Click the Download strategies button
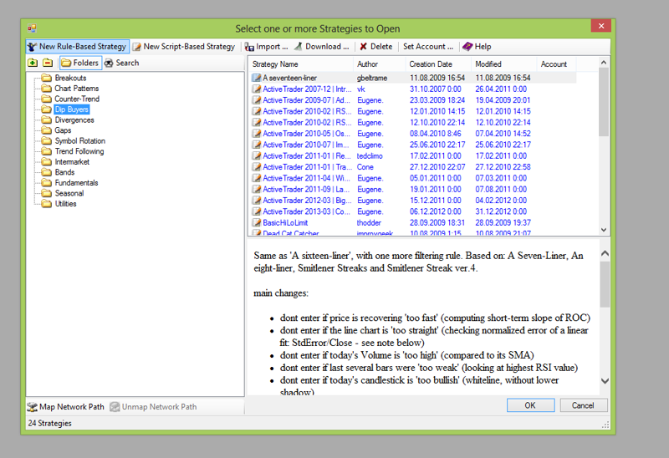Viewport: 669px width, 458px height. (x=321, y=47)
